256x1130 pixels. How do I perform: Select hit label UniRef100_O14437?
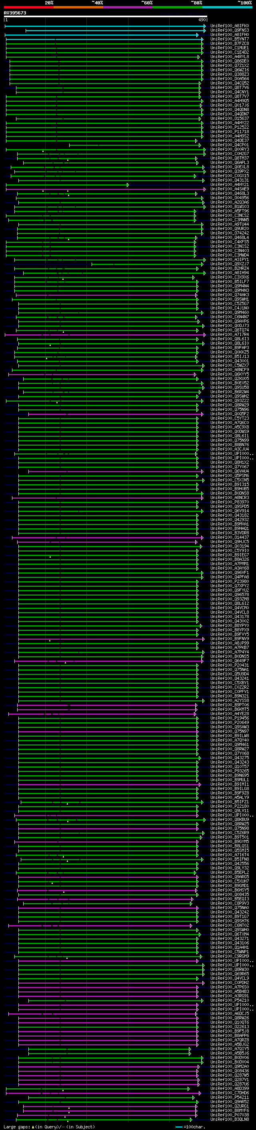[230, 538]
